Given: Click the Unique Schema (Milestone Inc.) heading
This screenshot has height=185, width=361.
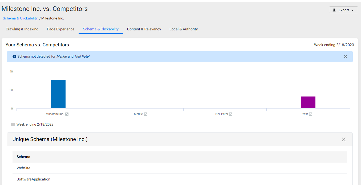Looking at the screenshot, I should point(50,139).
